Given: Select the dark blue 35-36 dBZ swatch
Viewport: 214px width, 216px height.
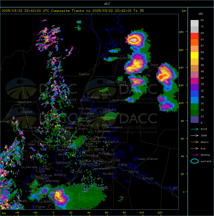Looking at the screenshot, I should (x=194, y=94).
